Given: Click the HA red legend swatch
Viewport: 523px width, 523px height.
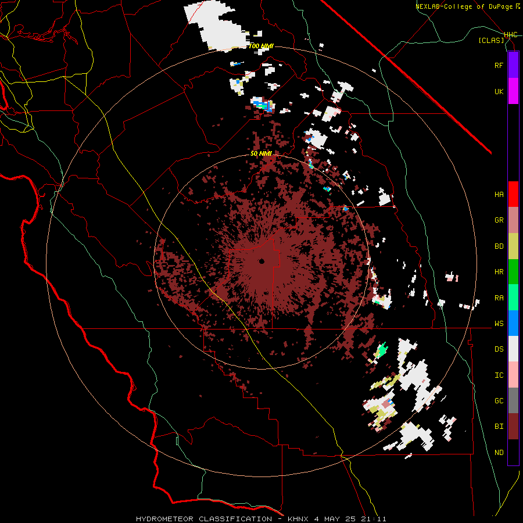Looking at the screenshot, I should click(513, 194).
